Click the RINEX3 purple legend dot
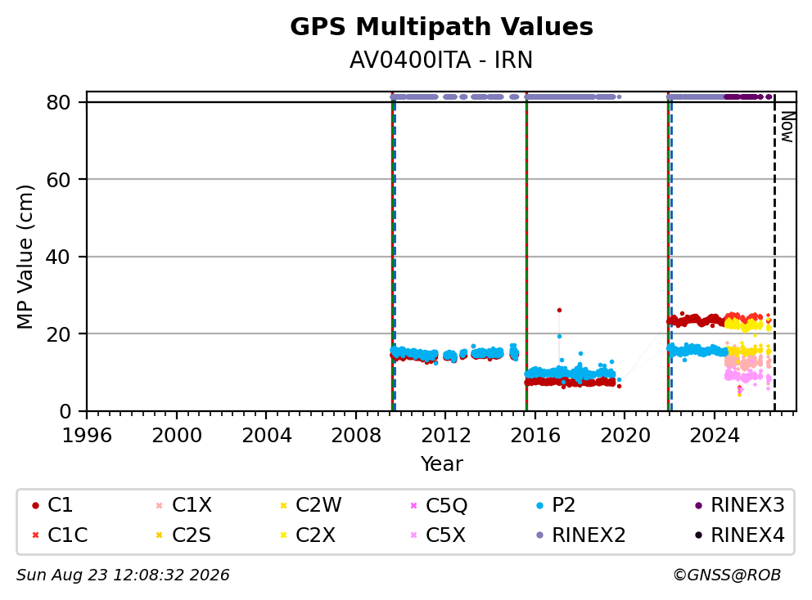 pyautogui.click(x=698, y=505)
